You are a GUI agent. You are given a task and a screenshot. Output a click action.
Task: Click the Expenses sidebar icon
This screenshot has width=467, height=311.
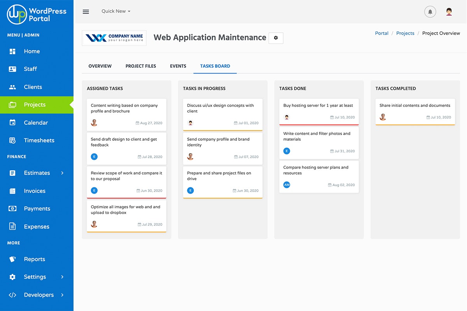(x=12, y=226)
